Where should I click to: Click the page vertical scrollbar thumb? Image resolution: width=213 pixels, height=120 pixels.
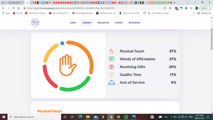tap(212, 39)
